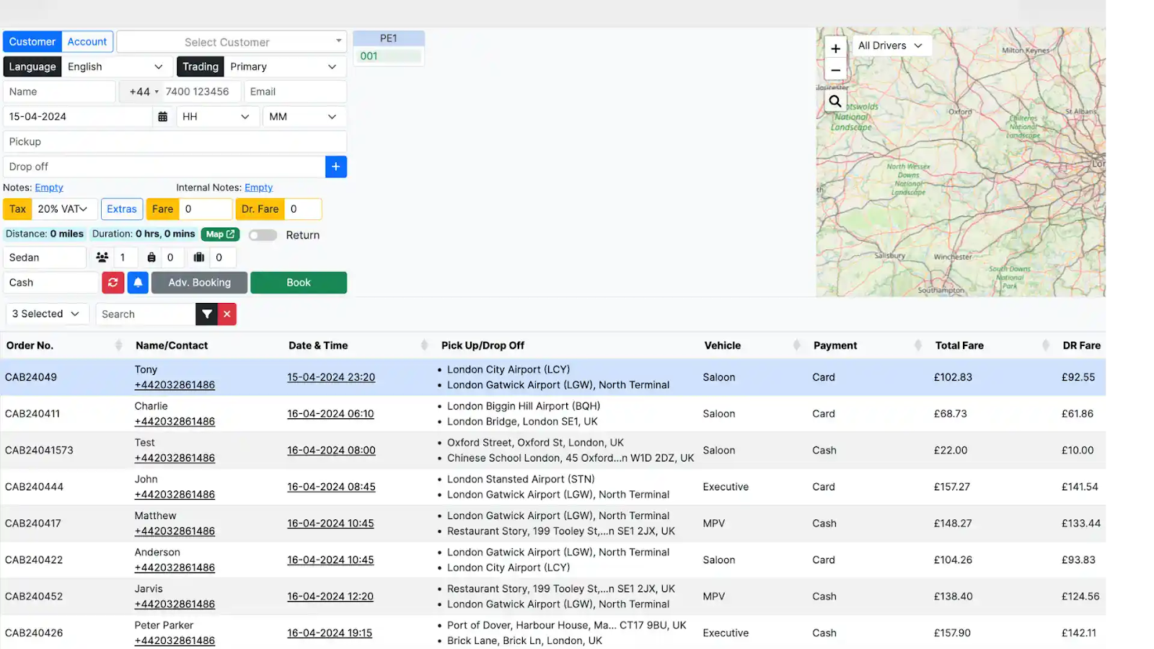1154x649 pixels.
Task: Click the suitcase luggage icon
Action: (199, 257)
